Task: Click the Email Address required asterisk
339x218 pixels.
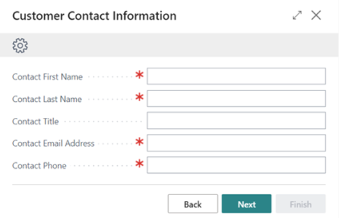Action: [x=140, y=142]
